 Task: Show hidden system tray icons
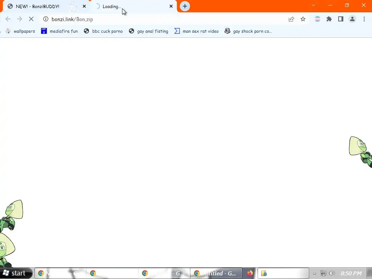pos(314,273)
